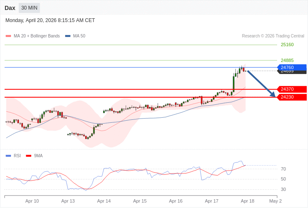This screenshot has width=308, height=208.
Task: Click the red 24230 support price tag
Action: (292, 97)
